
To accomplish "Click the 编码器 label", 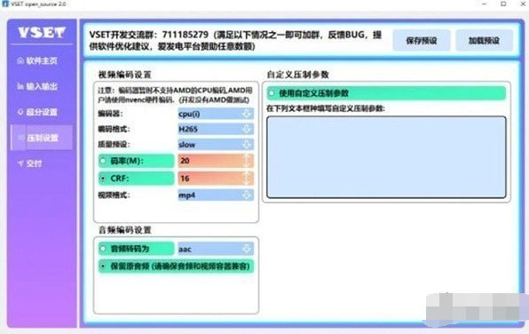I will (110, 114).
